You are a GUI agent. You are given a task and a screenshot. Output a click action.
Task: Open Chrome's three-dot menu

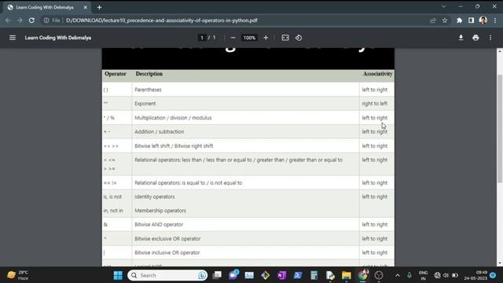[495, 20]
